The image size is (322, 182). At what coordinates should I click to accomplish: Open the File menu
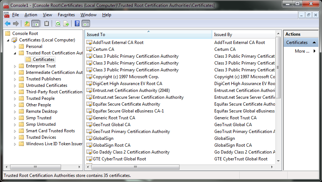tap(16, 15)
